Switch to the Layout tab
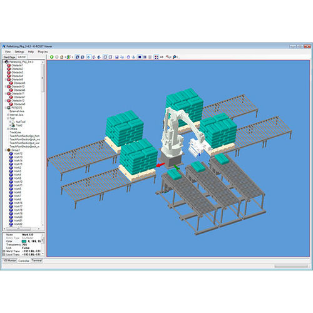 point(21,57)
